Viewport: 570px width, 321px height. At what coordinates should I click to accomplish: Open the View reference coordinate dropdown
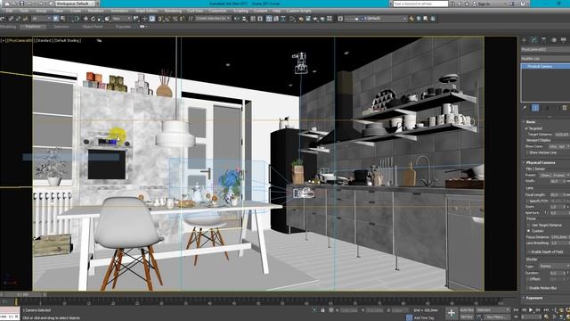coord(121,19)
